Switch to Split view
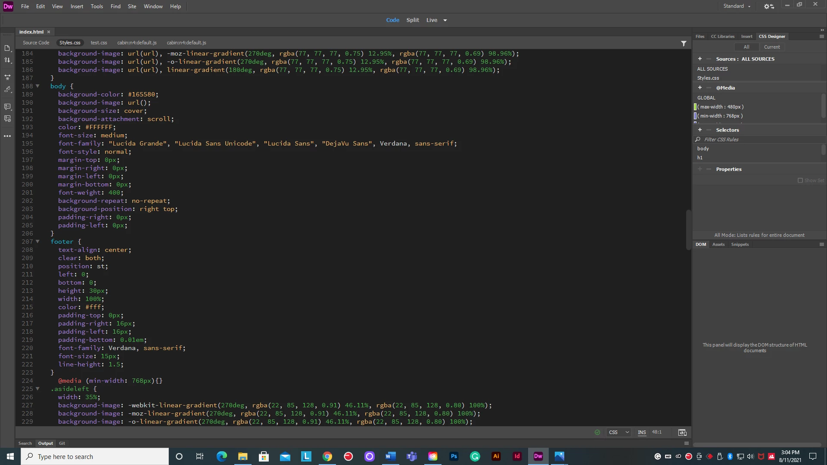 click(412, 20)
